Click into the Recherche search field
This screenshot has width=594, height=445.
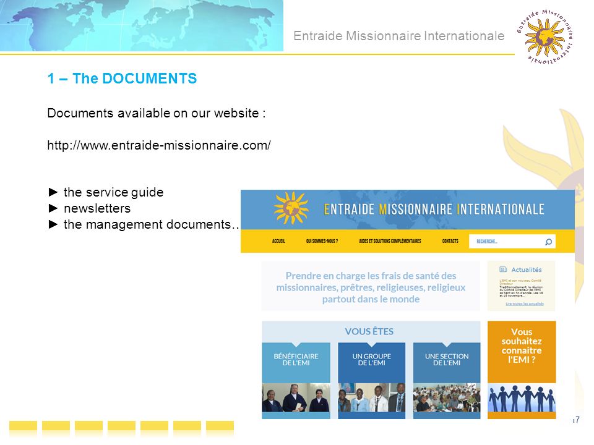(512, 242)
